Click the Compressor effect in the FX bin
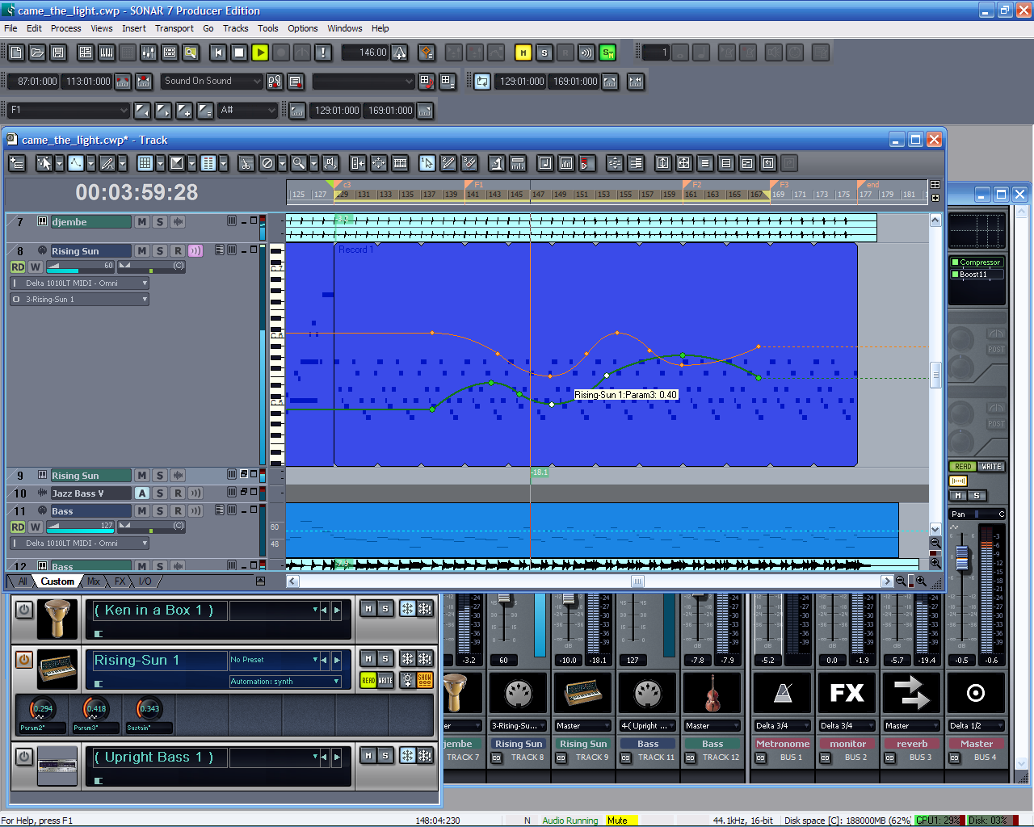1034x827 pixels. coord(977,262)
